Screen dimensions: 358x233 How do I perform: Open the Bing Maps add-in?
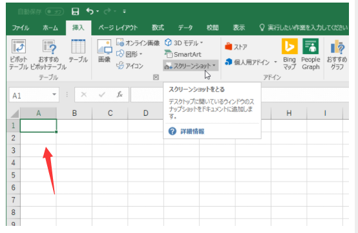tap(290, 54)
